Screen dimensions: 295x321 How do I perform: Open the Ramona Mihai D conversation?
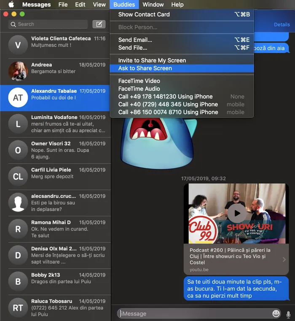click(x=55, y=229)
